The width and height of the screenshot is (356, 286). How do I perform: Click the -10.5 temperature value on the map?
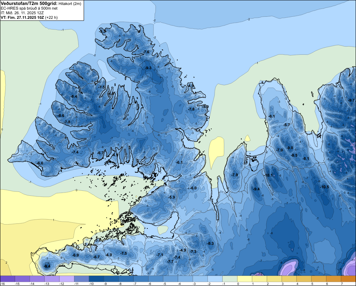pyautogui.click(x=325, y=187)
